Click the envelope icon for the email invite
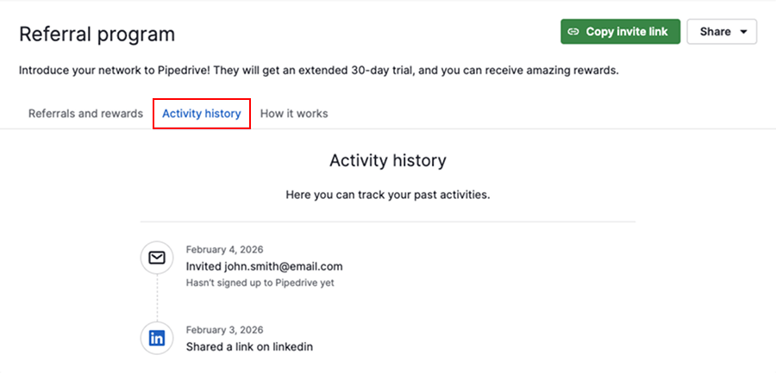 pos(157,258)
